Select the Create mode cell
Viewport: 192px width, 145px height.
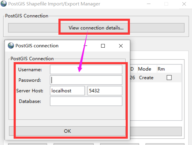tap(146, 77)
